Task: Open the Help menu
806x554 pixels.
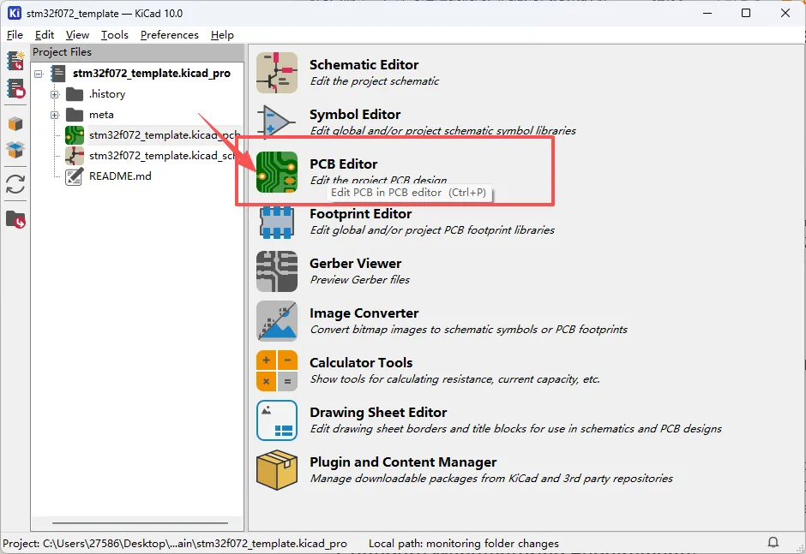Action: coord(222,34)
